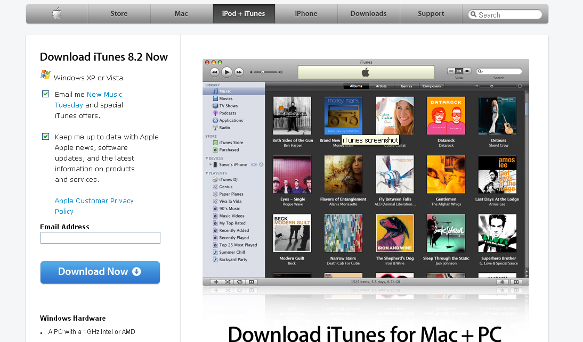Select Movies in the iTunes sidebar
The height and width of the screenshot is (342, 583).
tap(234, 99)
